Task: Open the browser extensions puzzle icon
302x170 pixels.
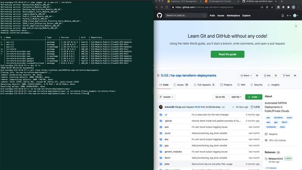Action: click(x=288, y=8)
